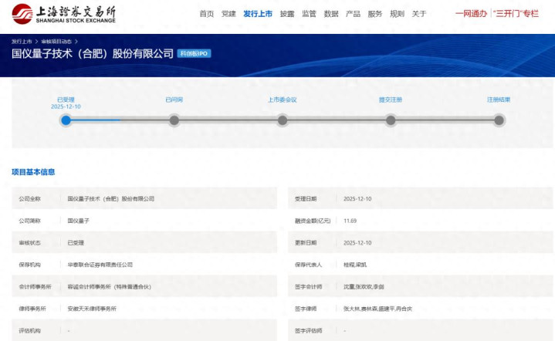Click the 保荐代表人 field label
This screenshot has width=555, height=341.
pos(309,265)
